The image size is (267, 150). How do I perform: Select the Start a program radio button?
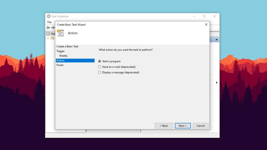tap(100, 61)
